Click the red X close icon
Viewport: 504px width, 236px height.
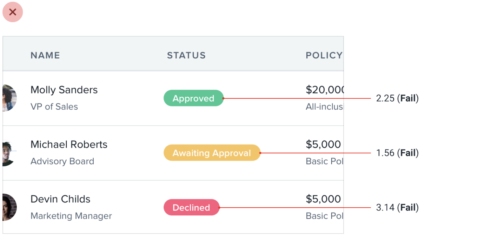coord(13,12)
